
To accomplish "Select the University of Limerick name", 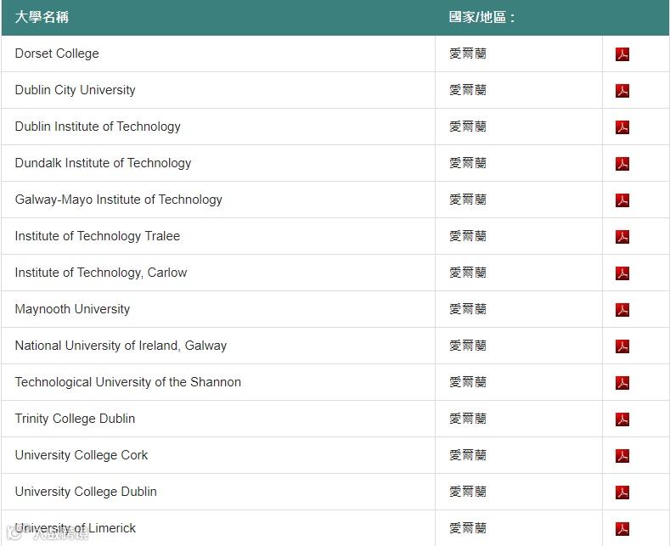I will [x=76, y=528].
